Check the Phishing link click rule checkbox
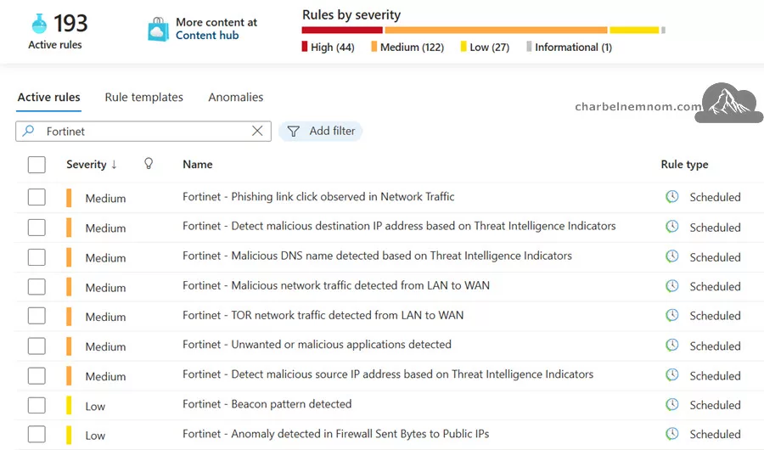Viewport: 764px width, 450px height. tap(37, 198)
